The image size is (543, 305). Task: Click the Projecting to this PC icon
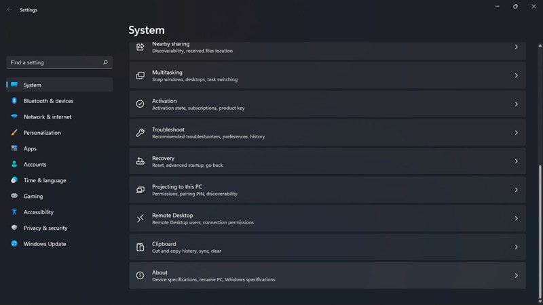[140, 190]
